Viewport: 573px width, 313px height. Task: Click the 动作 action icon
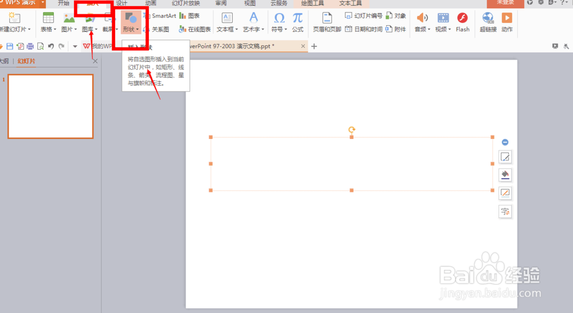pyautogui.click(x=507, y=18)
